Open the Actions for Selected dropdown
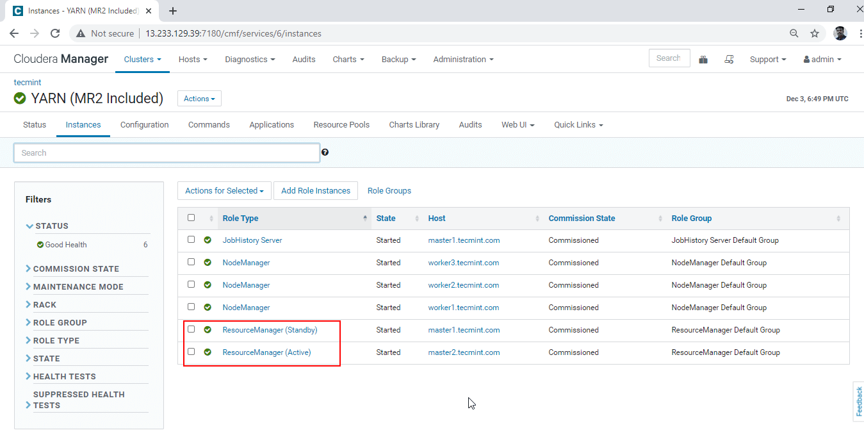Image resolution: width=864 pixels, height=437 pixels. pos(224,191)
